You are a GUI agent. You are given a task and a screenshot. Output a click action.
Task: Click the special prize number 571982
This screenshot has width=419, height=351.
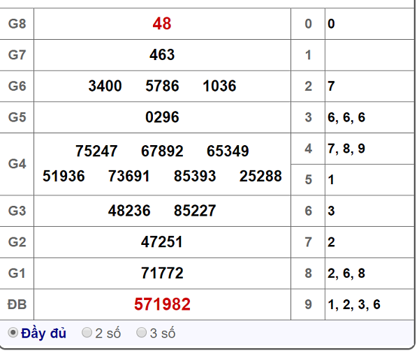click(x=162, y=304)
